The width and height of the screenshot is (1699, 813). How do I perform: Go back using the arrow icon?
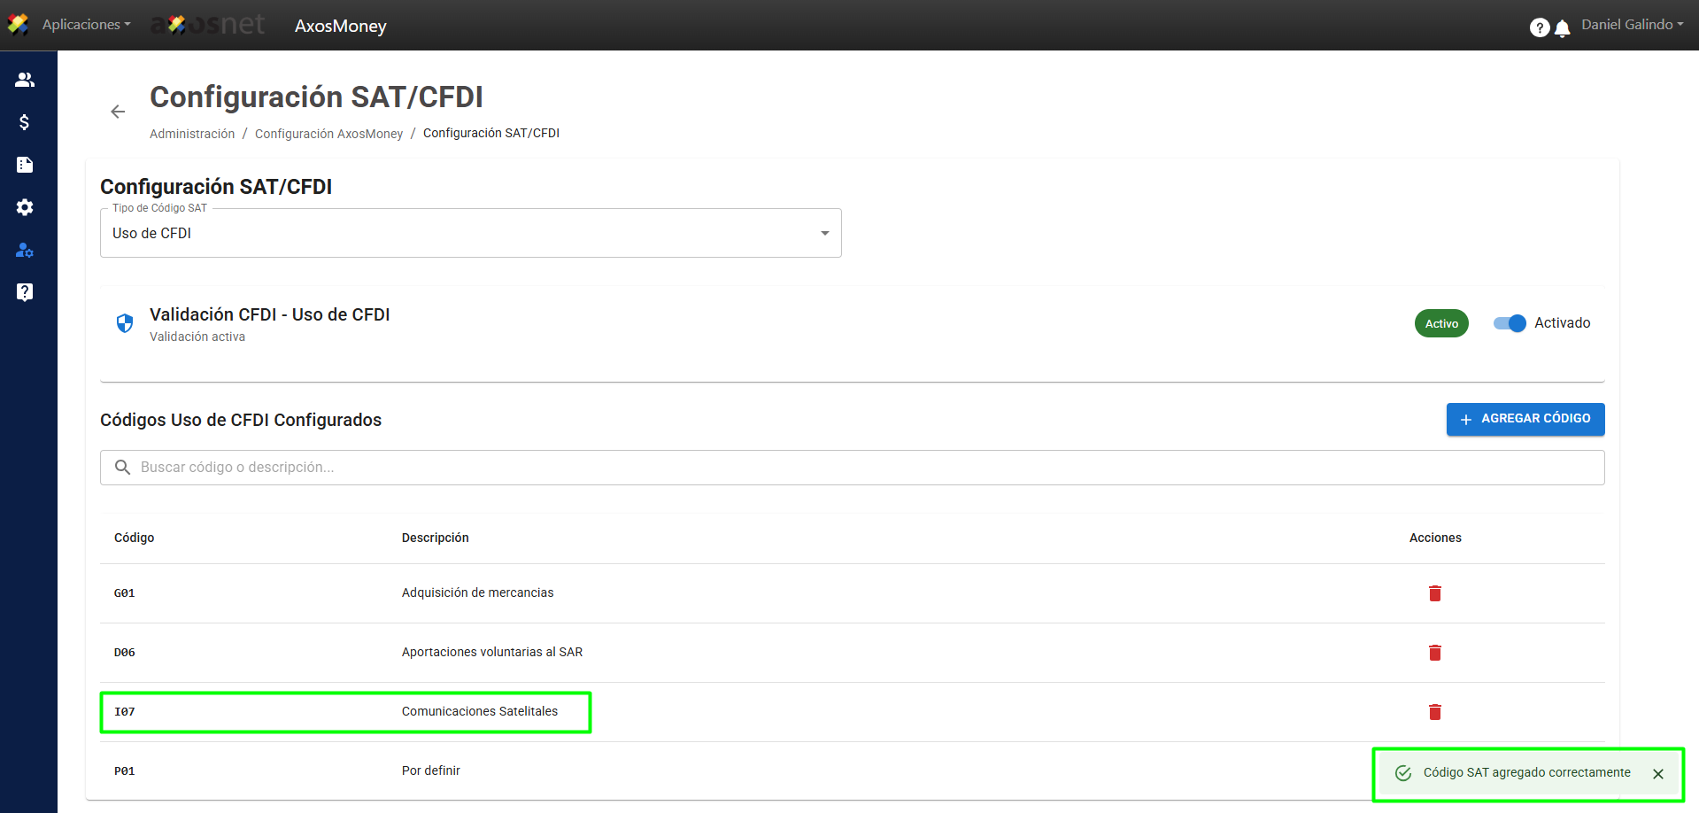point(118,112)
